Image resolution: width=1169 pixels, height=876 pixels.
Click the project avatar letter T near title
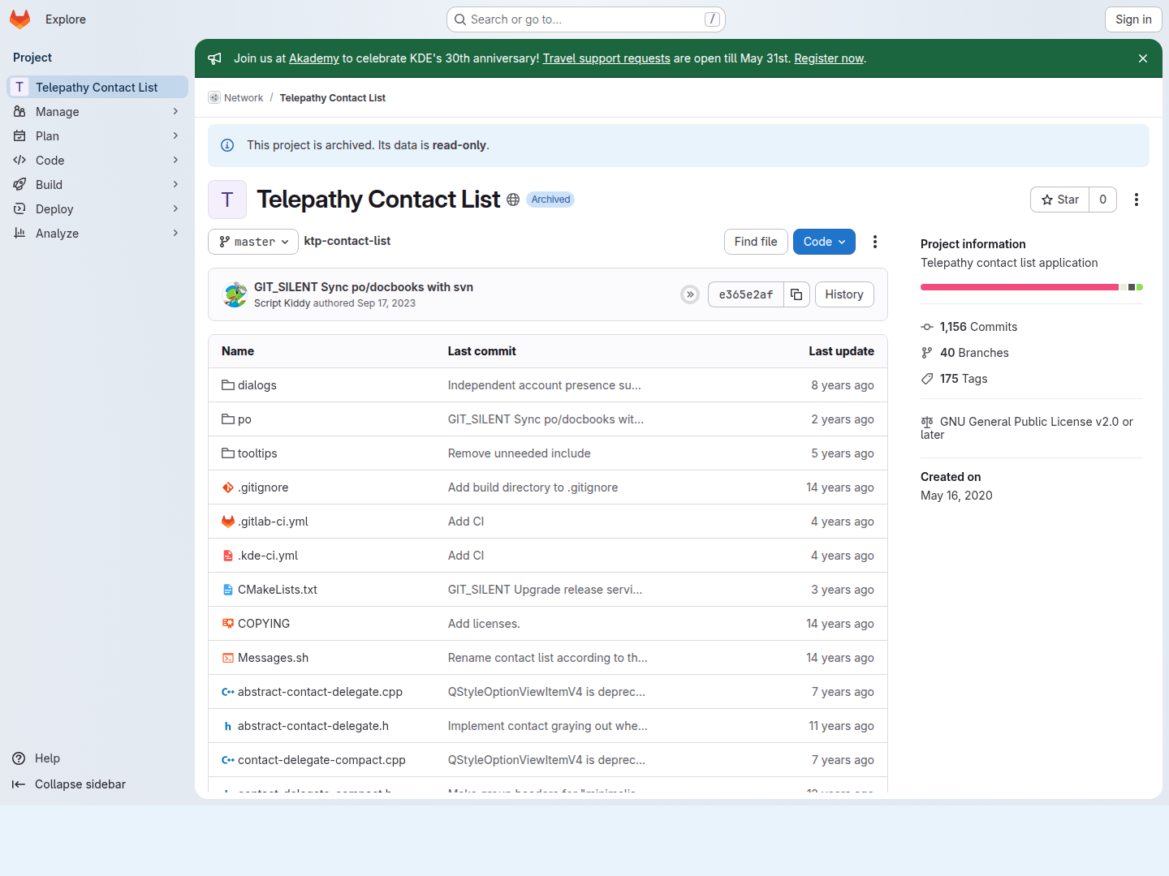[x=227, y=200]
